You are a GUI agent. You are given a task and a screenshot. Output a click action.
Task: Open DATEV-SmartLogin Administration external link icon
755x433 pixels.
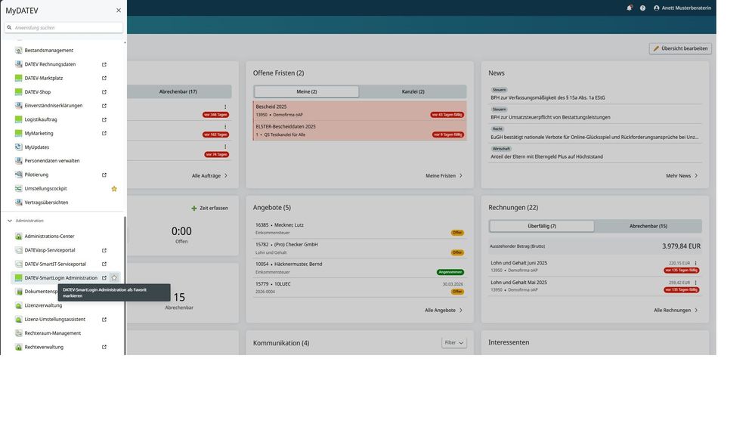(104, 278)
